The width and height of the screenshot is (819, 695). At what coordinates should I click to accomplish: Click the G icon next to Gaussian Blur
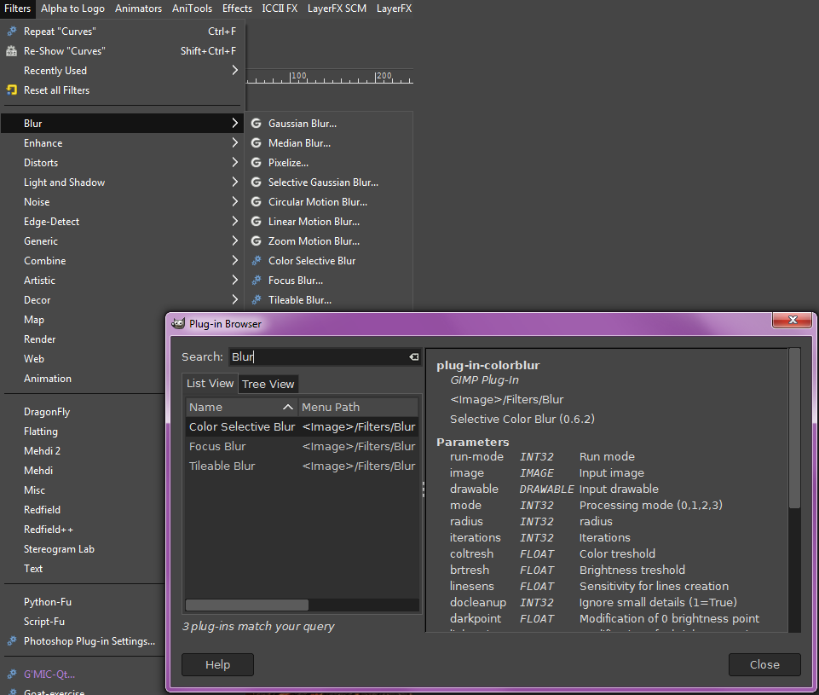click(256, 124)
